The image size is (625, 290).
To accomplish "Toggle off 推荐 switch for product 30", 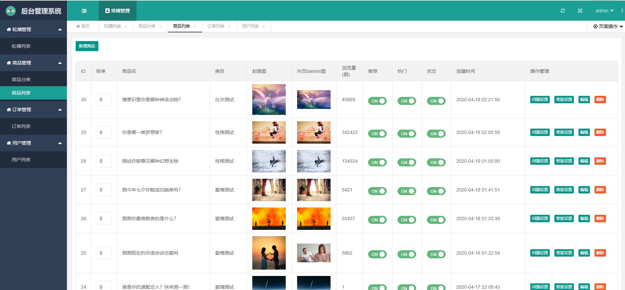I will [x=377, y=101].
